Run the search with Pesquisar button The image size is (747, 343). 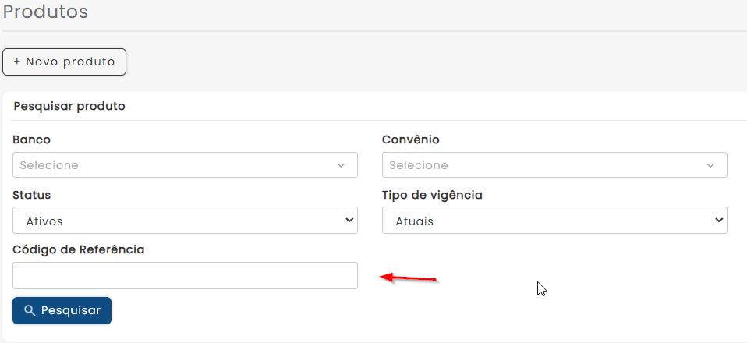tap(62, 310)
